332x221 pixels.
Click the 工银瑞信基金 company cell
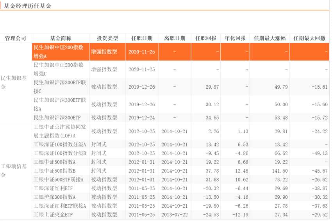[14, 171]
